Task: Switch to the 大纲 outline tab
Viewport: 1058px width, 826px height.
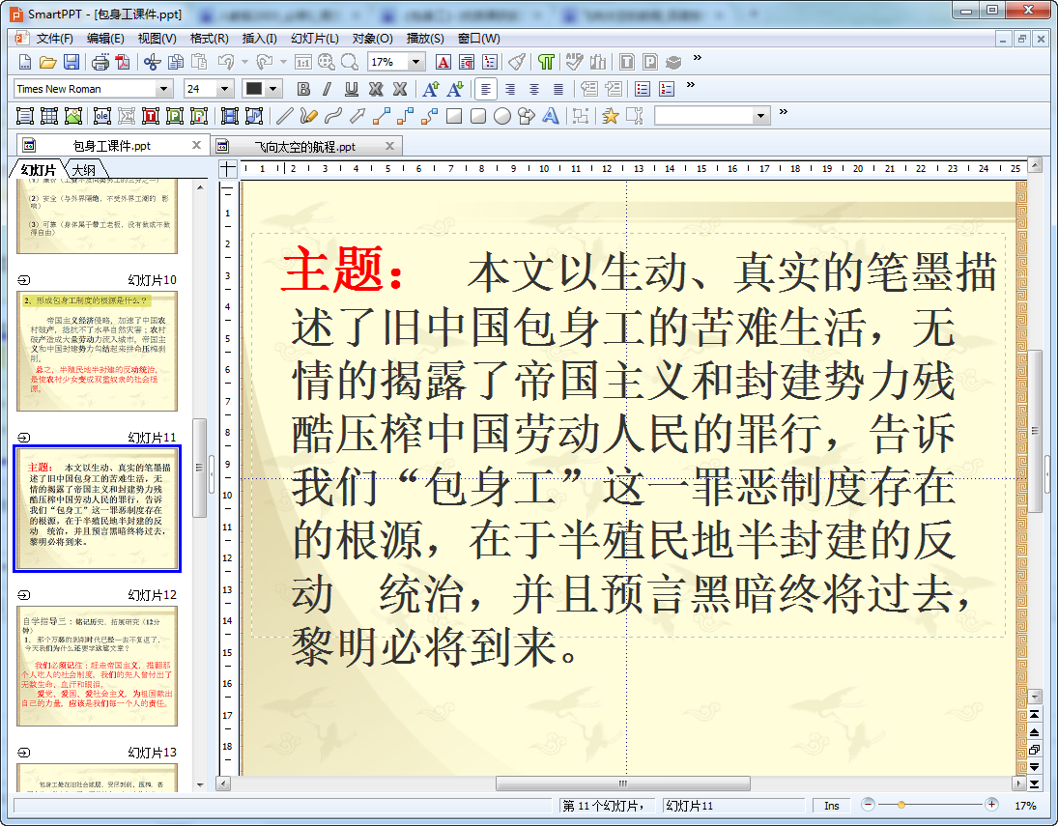Action: (84, 169)
